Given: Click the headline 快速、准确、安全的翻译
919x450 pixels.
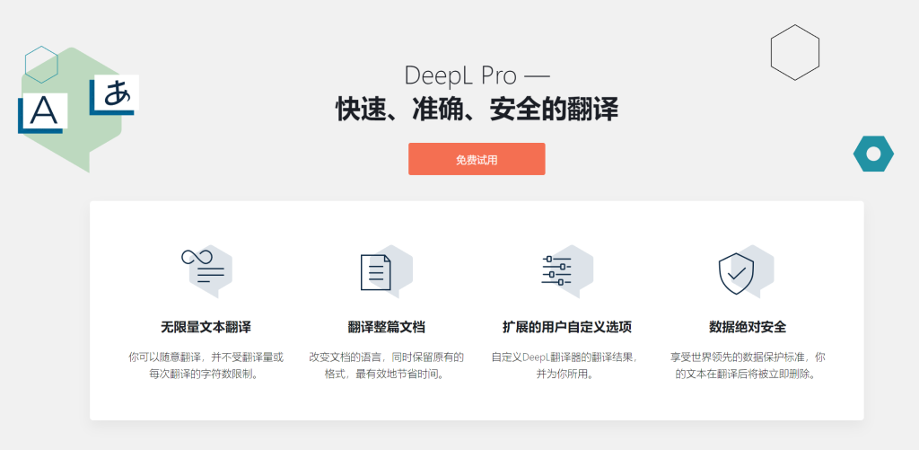Looking at the screenshot, I should click(x=477, y=110).
